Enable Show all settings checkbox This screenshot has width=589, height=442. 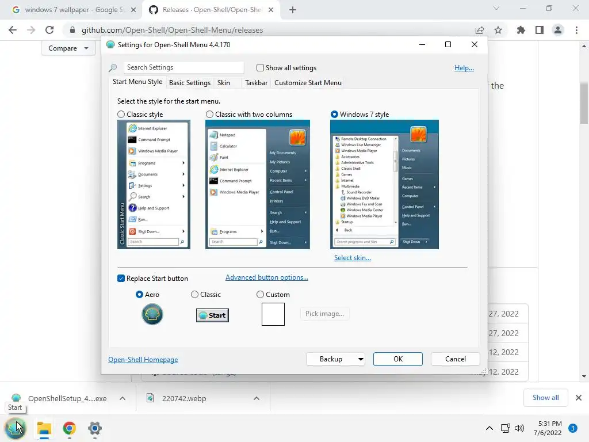(x=260, y=68)
